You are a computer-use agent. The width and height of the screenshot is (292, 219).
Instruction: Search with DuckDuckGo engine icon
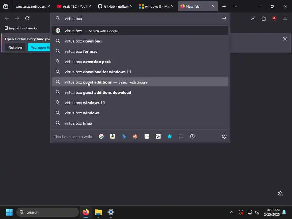pos(135,136)
